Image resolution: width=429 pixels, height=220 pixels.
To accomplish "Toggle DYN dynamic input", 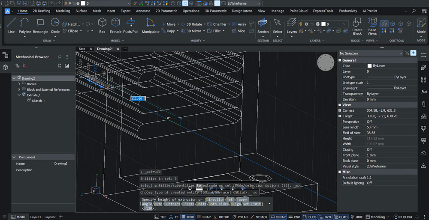I will [x=325, y=217].
